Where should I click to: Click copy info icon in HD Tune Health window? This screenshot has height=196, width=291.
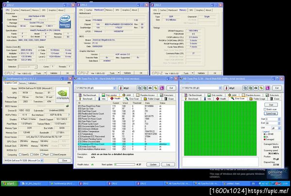pos(139,88)
